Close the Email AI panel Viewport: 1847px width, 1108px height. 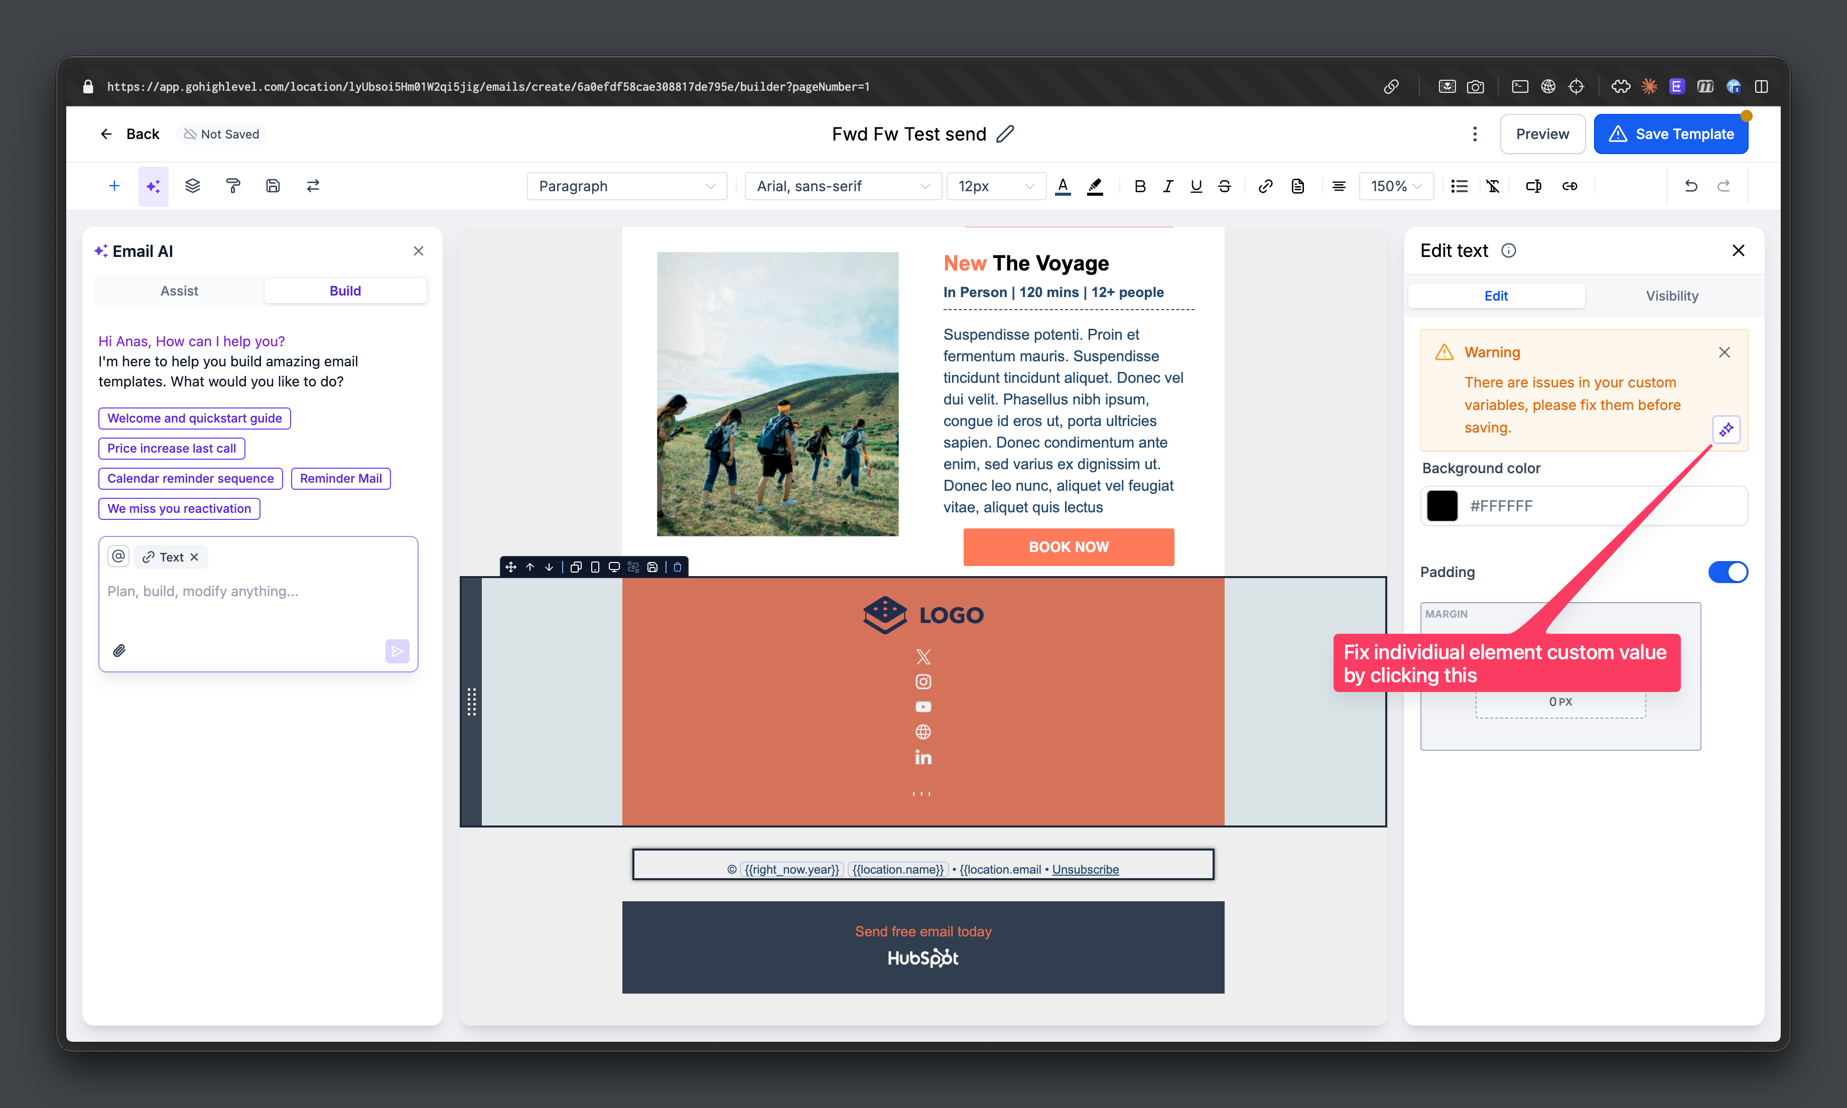418,251
